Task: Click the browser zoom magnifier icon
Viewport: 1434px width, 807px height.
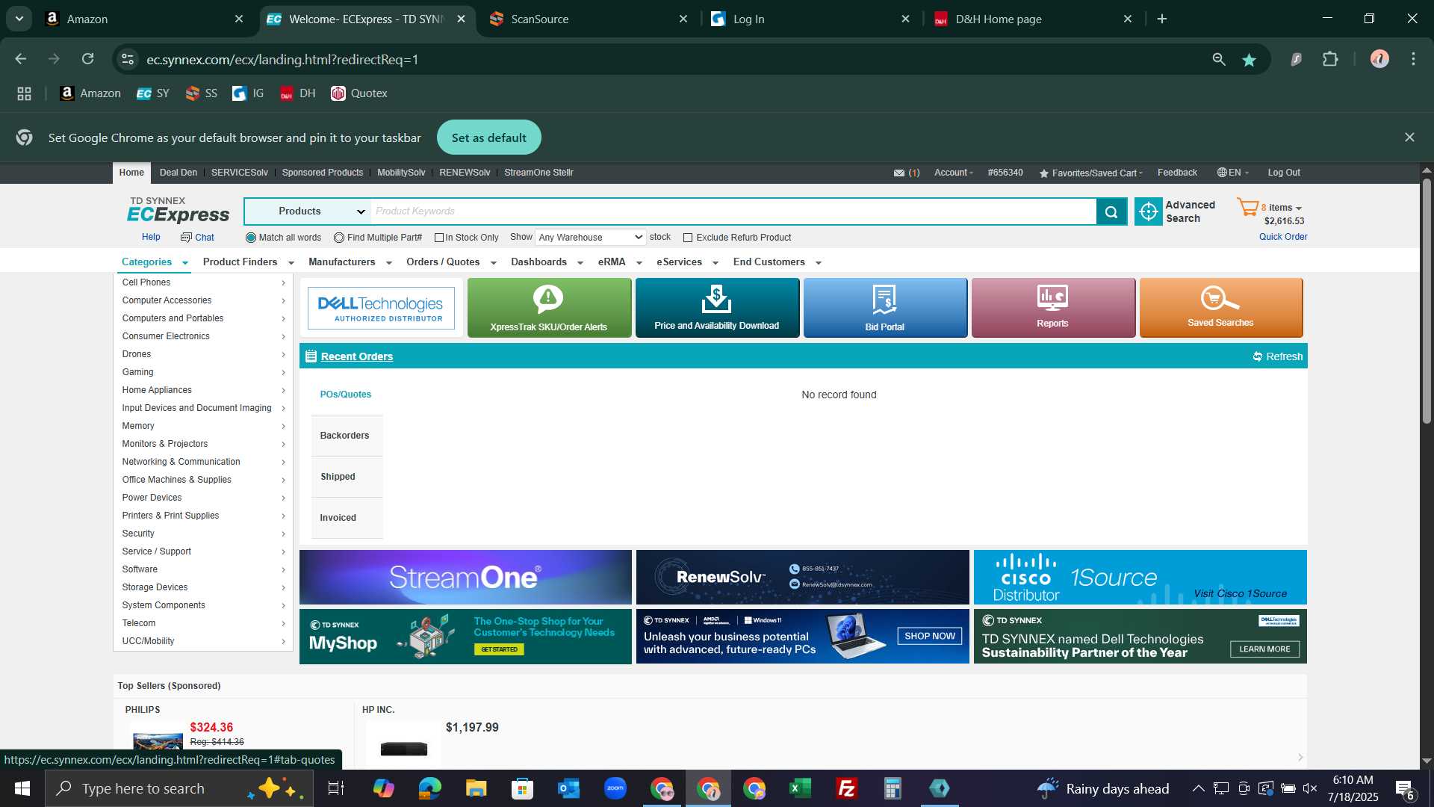Action: click(1218, 59)
